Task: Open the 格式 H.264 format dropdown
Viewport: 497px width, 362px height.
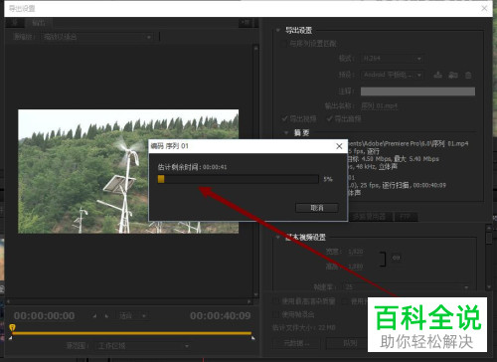Action: (393, 59)
